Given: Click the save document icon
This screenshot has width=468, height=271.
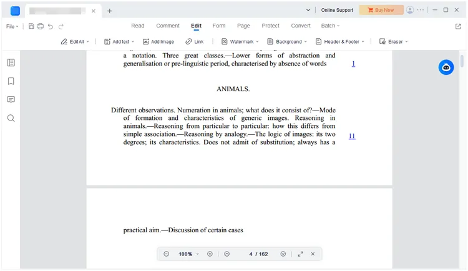Looking at the screenshot, I should point(31,26).
